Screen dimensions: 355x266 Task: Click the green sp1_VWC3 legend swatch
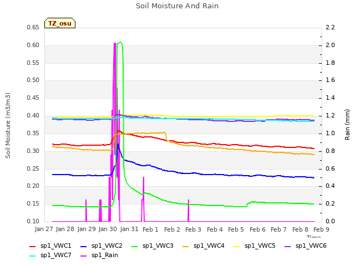pyautogui.click(x=135, y=246)
